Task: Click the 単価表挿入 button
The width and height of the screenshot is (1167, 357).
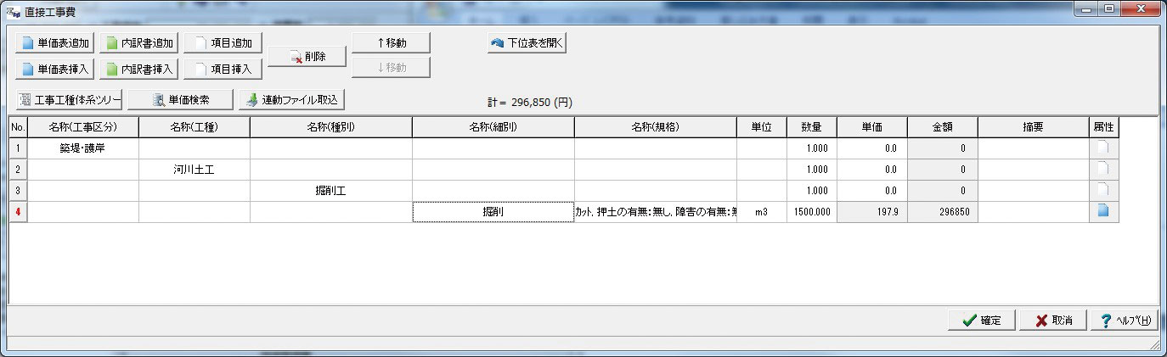Action: click(x=55, y=69)
